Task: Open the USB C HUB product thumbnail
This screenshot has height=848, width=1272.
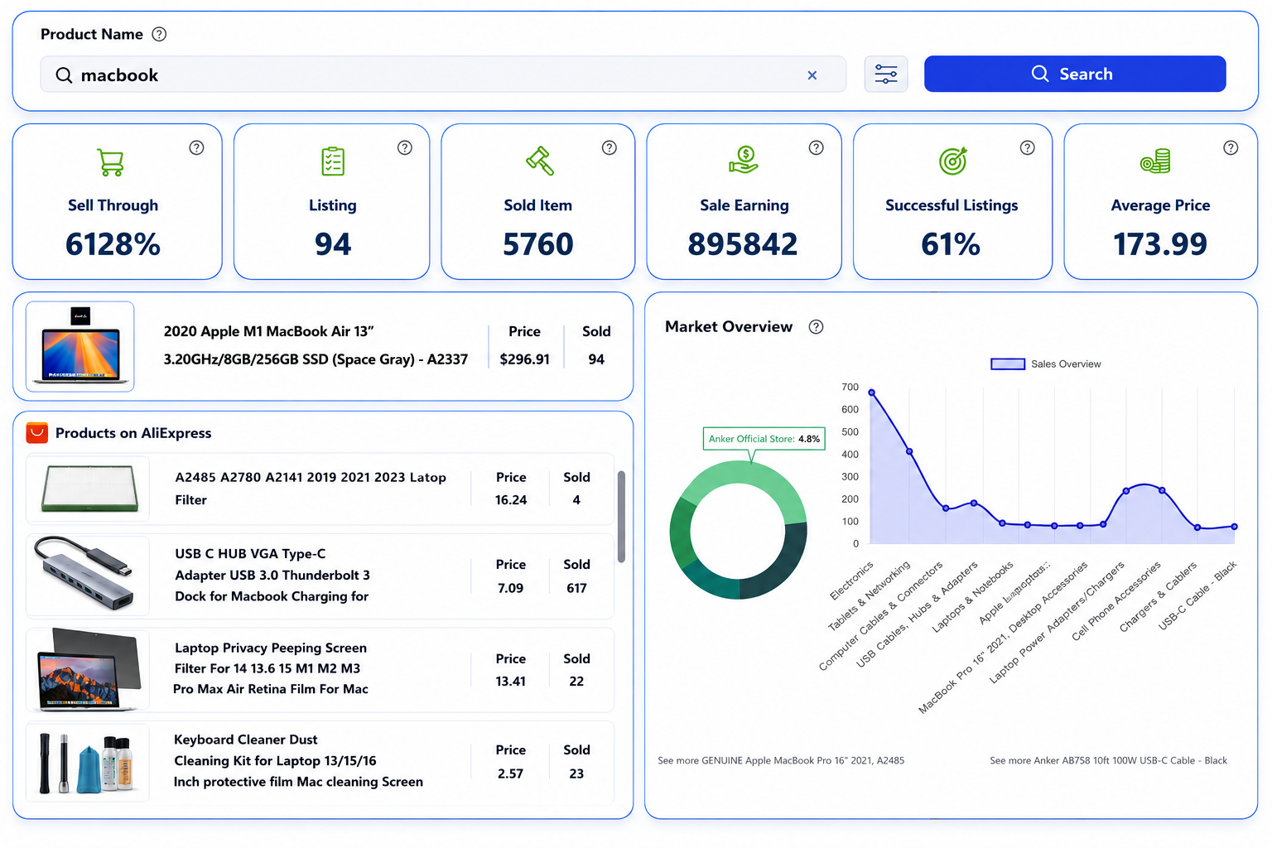Action: tap(89, 576)
